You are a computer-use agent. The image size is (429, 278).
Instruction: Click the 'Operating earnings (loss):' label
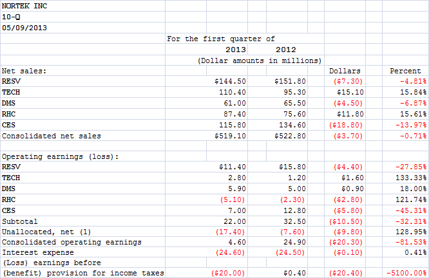60,157
